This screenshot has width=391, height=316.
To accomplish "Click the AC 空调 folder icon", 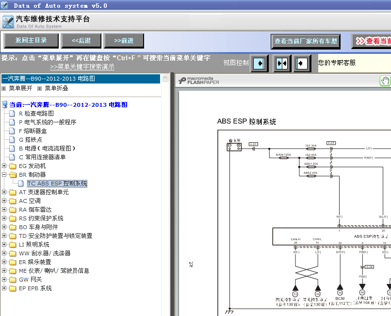I will point(13,201).
